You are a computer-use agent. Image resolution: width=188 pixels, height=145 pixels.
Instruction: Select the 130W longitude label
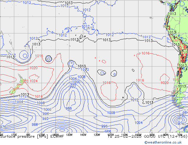coord(97,135)
